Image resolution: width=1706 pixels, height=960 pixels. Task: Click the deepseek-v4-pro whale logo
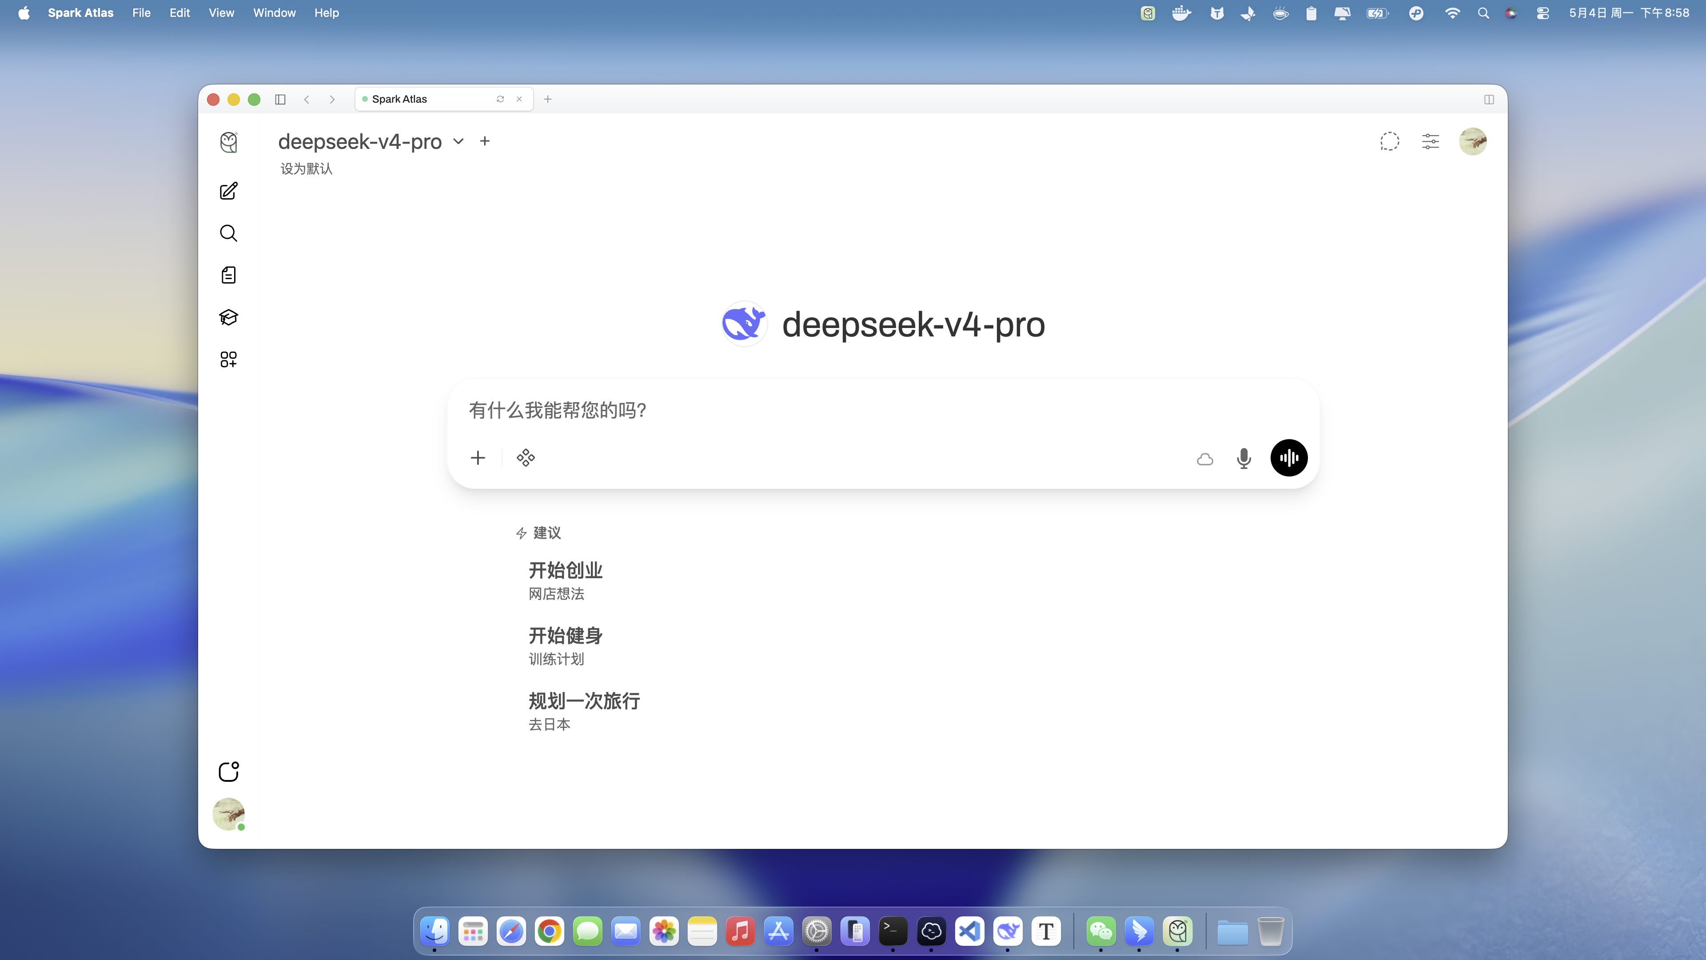(x=745, y=323)
